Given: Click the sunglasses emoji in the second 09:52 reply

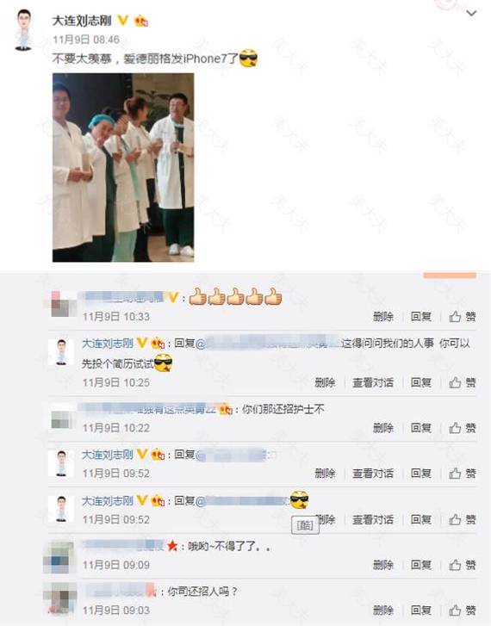Looking at the screenshot, I should [x=299, y=499].
